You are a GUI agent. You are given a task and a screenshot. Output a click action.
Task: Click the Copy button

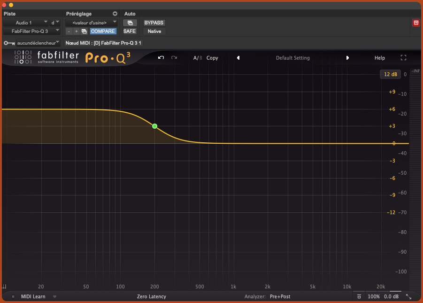[212, 58]
